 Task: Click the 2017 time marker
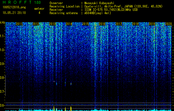click(x=119, y=24)
